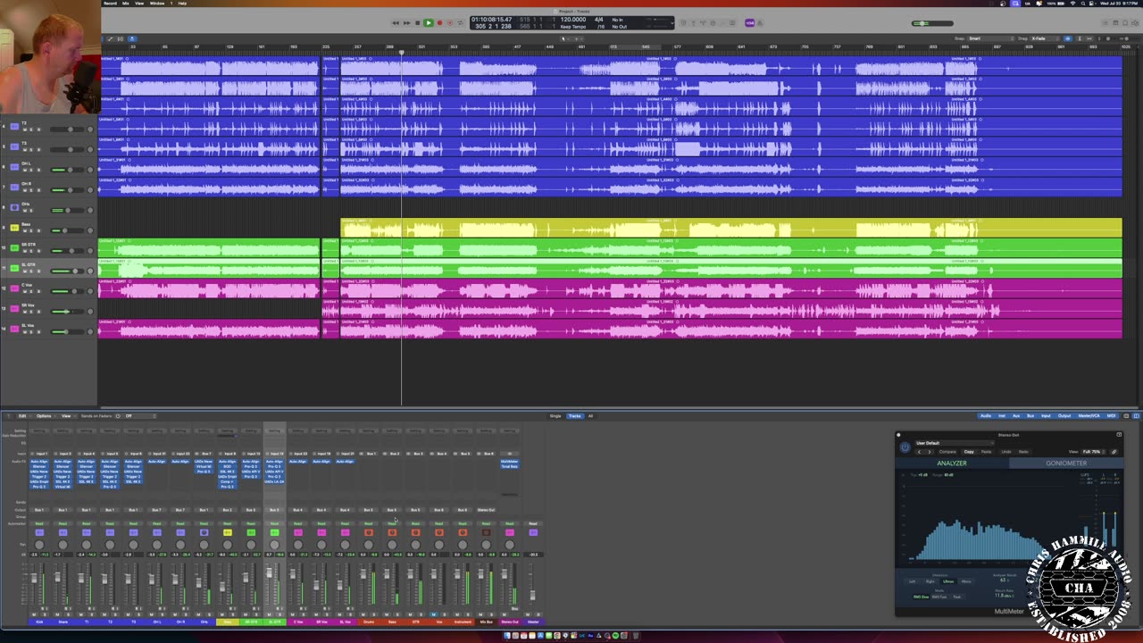Toggle the Input channel filter button

(1046, 416)
